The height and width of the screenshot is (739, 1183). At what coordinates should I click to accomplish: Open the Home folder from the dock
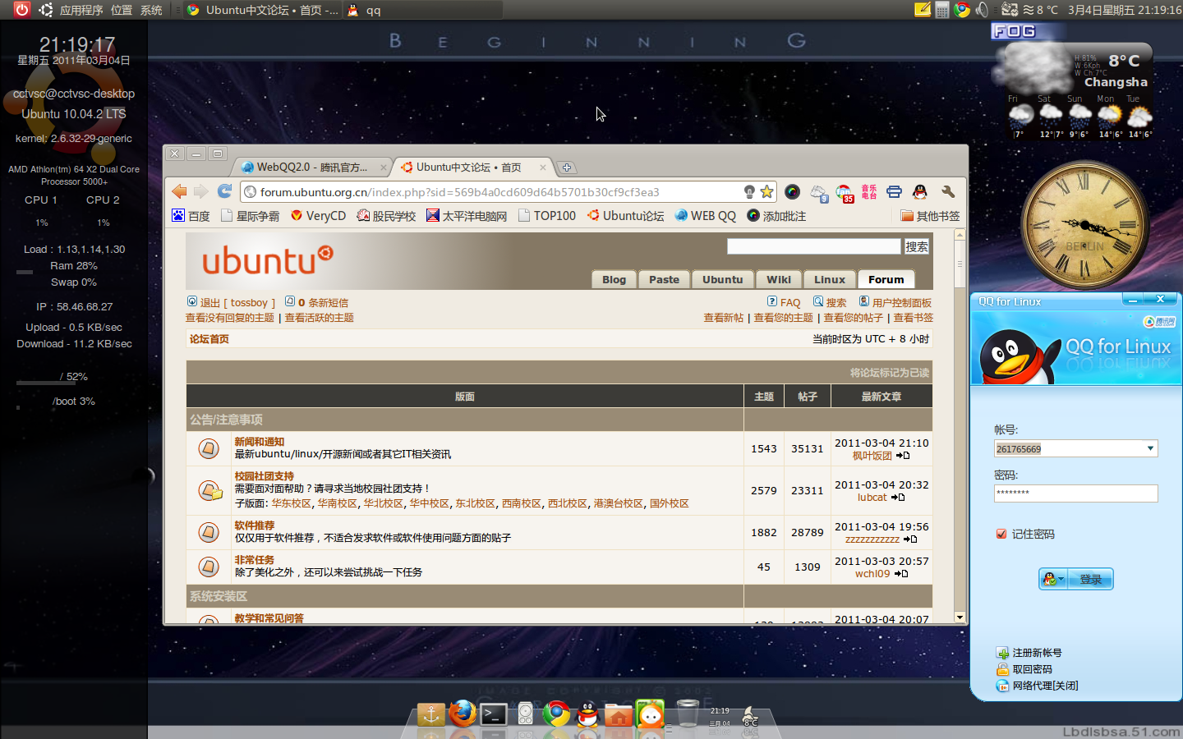(x=619, y=714)
